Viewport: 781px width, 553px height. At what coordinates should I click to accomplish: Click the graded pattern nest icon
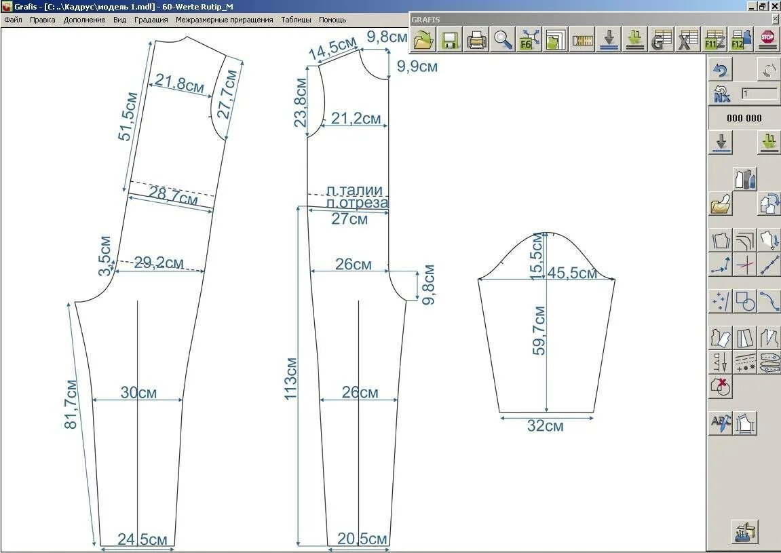tap(555, 39)
